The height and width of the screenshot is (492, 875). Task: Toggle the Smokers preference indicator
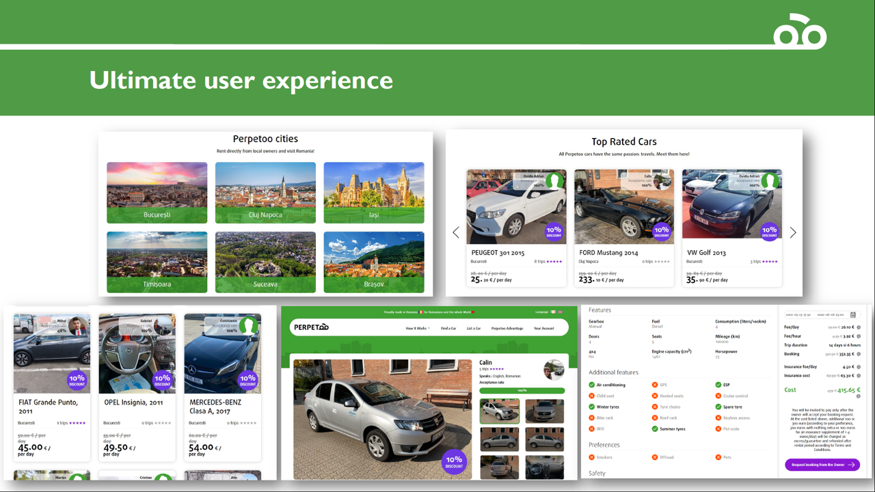592,457
